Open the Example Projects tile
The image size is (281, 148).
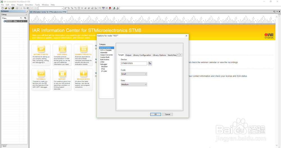83,55
